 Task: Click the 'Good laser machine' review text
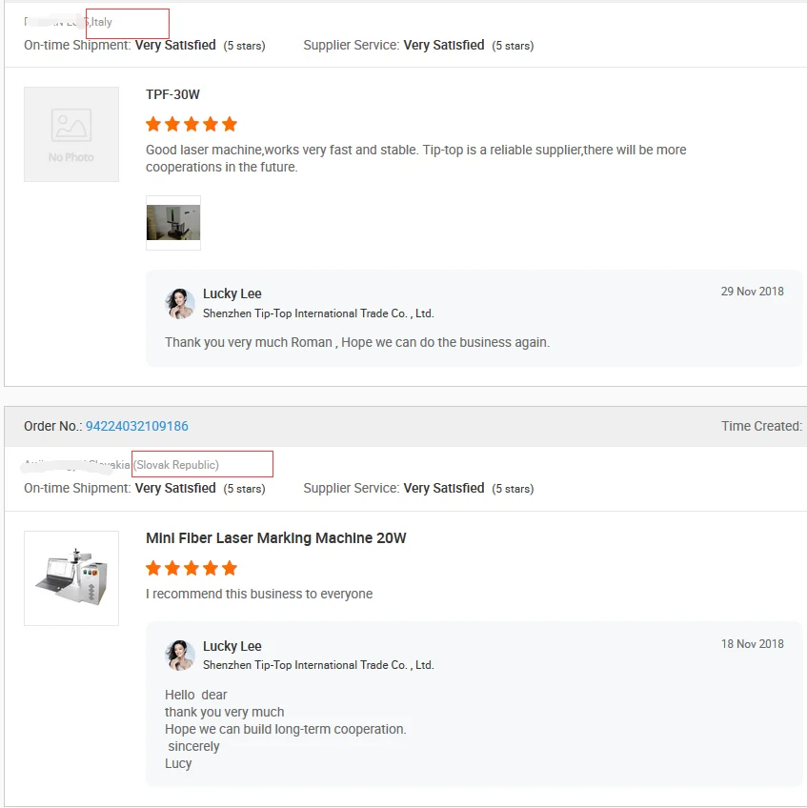click(x=415, y=158)
